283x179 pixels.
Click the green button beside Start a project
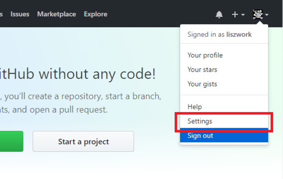click(11, 141)
